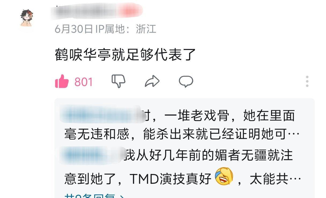This screenshot has width=326, height=198.
Task: Tap the laughing-crying emoji in the reply
Action: 224,176
